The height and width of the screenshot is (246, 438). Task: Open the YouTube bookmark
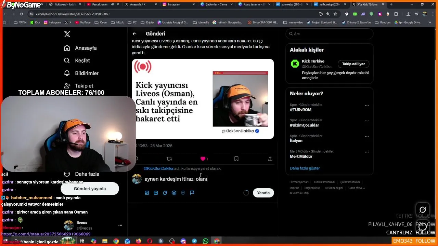pyautogui.click(x=83, y=23)
